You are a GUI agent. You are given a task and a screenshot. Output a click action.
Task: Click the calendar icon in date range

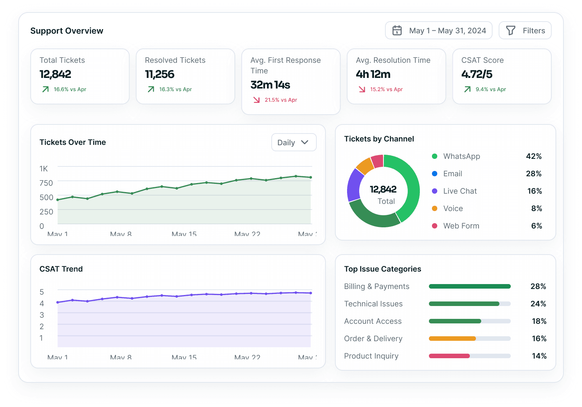[397, 30]
